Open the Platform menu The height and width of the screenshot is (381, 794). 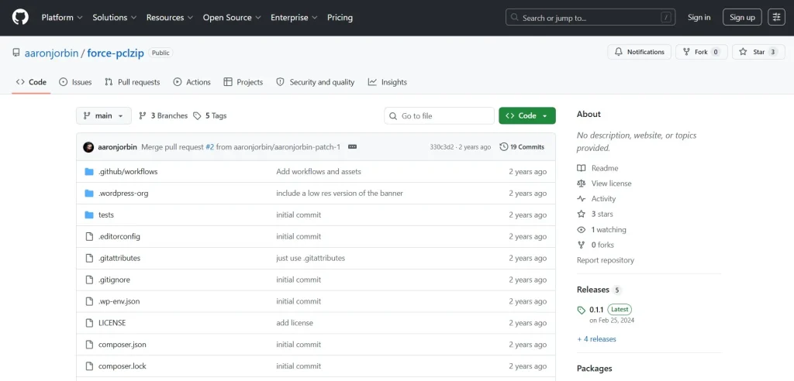point(62,18)
